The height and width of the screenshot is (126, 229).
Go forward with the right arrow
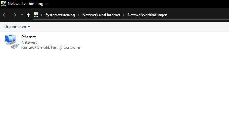pos(14,15)
